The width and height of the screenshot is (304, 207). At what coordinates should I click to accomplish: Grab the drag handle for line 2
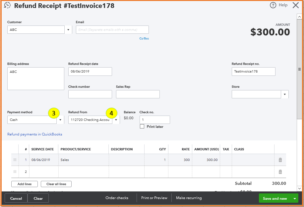pyautogui.click(x=15, y=172)
